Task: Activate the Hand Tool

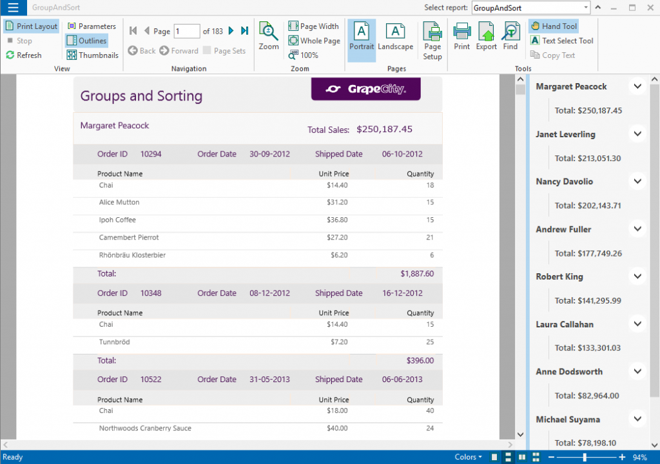Action: tap(554, 26)
